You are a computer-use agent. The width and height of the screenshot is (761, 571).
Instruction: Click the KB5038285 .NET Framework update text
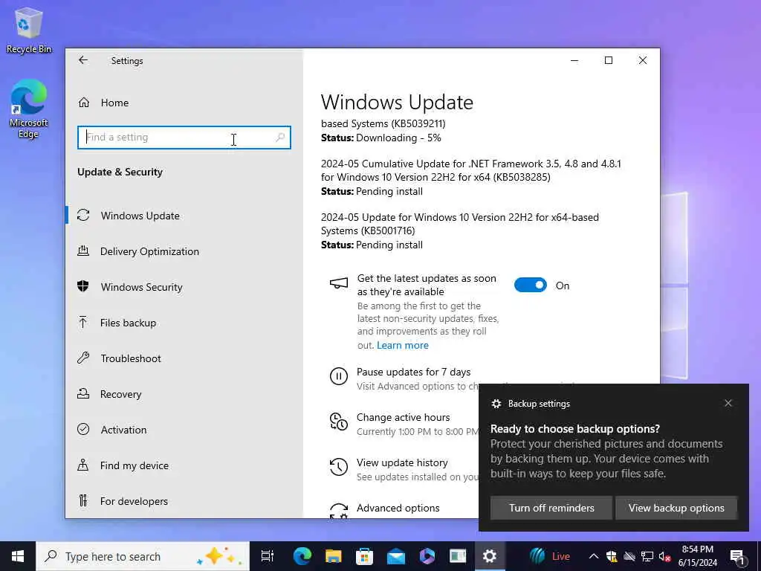[470, 170]
